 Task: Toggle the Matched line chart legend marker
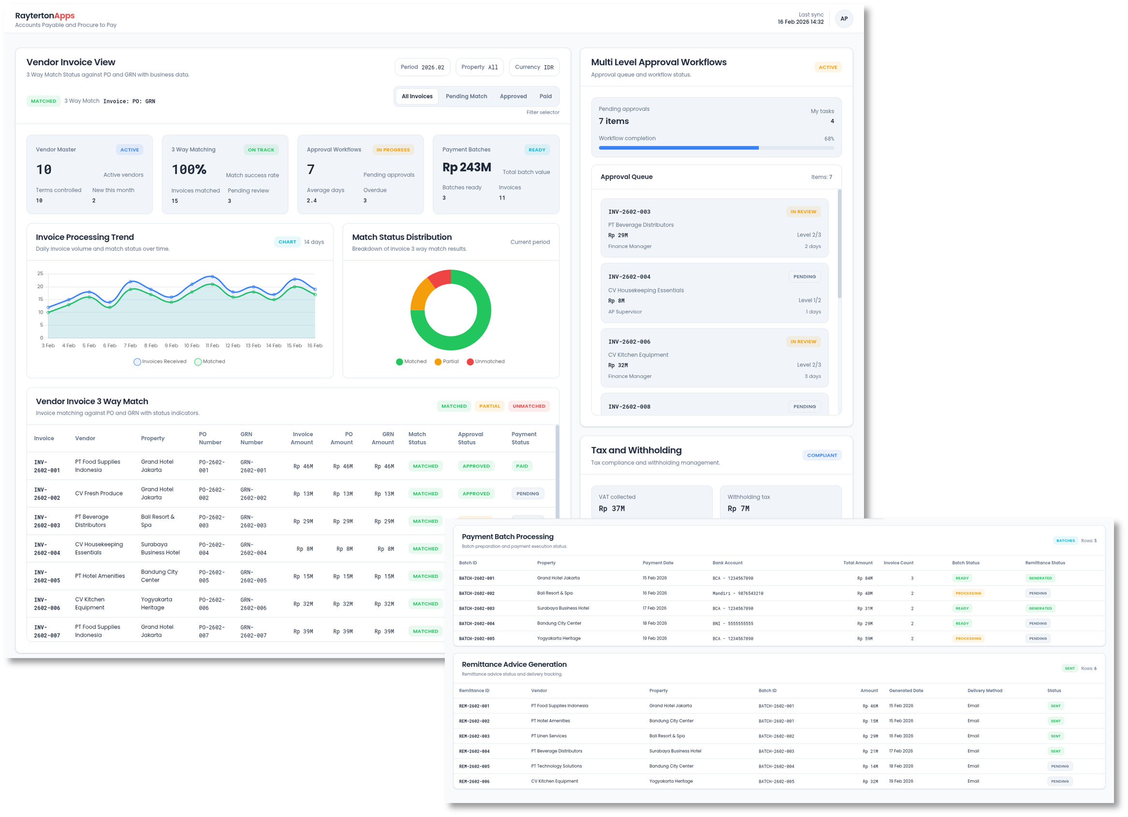[198, 362]
